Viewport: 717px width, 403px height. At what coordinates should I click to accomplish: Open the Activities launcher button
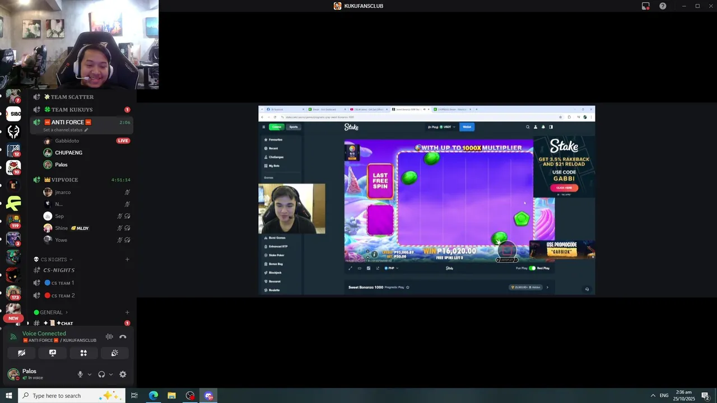pos(83,353)
